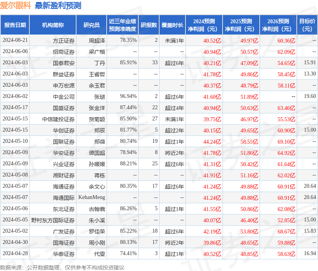
Task: Click researcher 周超泽
Action: click(x=97, y=41)
